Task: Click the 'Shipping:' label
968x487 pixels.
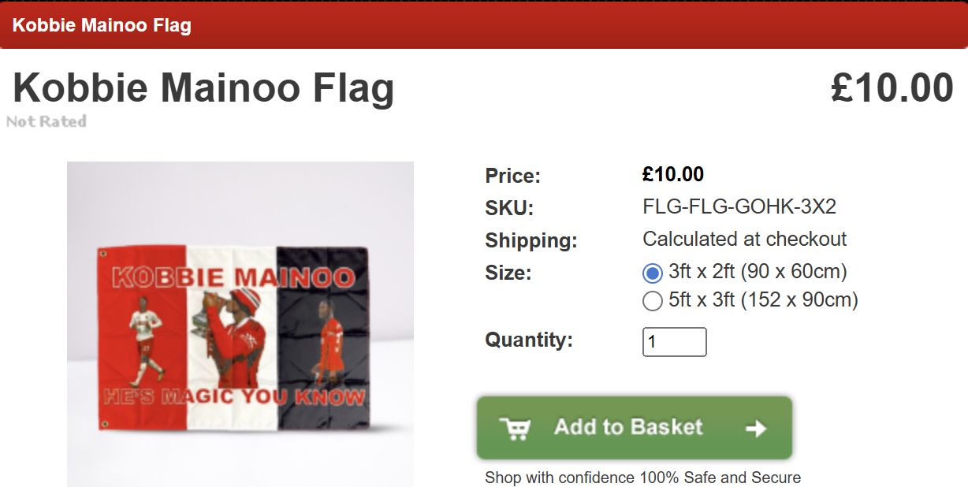Action: (531, 241)
